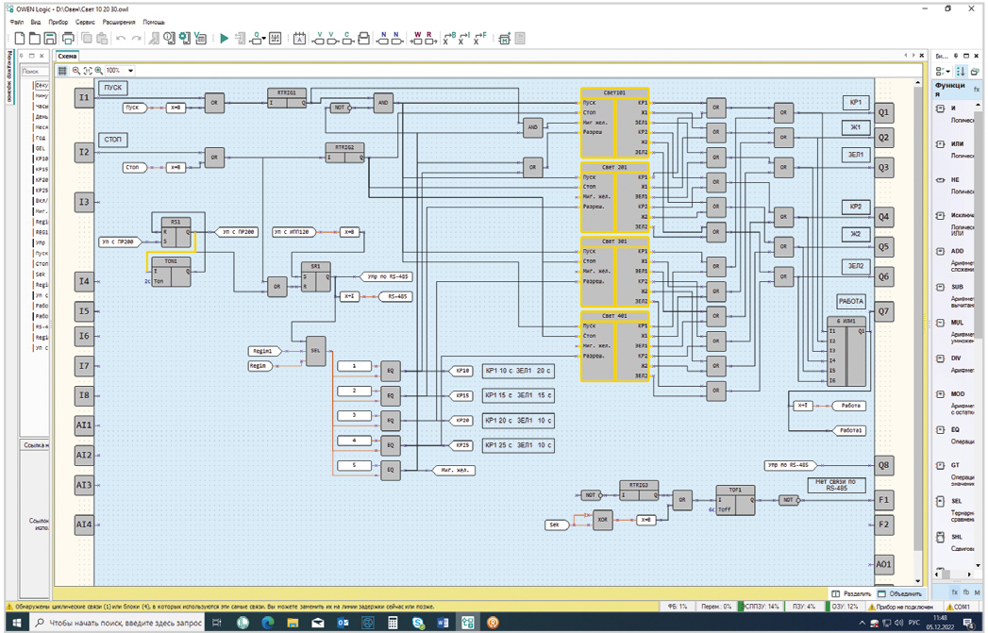Start simulation with the green play button
The image size is (988, 633).
coord(224,39)
